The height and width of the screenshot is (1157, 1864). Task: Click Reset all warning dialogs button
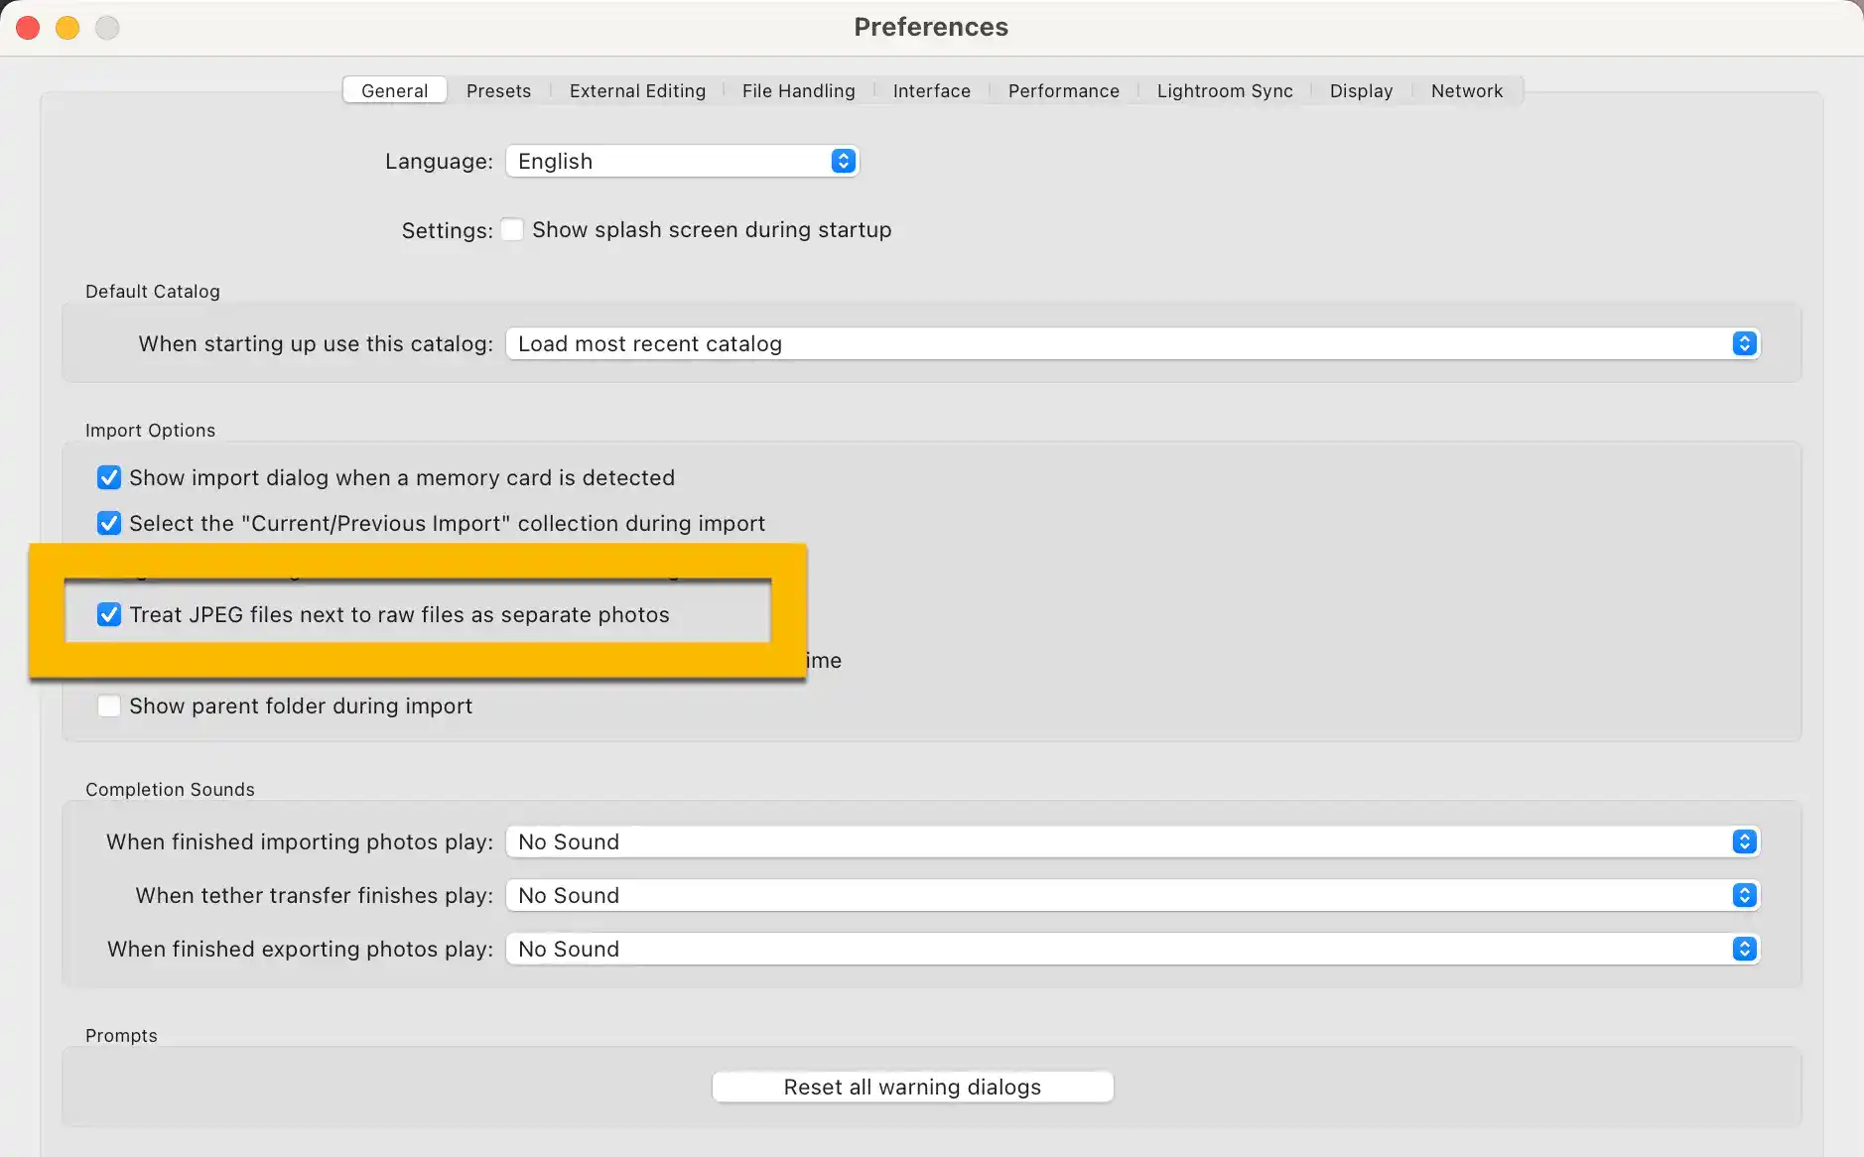pyautogui.click(x=912, y=1087)
